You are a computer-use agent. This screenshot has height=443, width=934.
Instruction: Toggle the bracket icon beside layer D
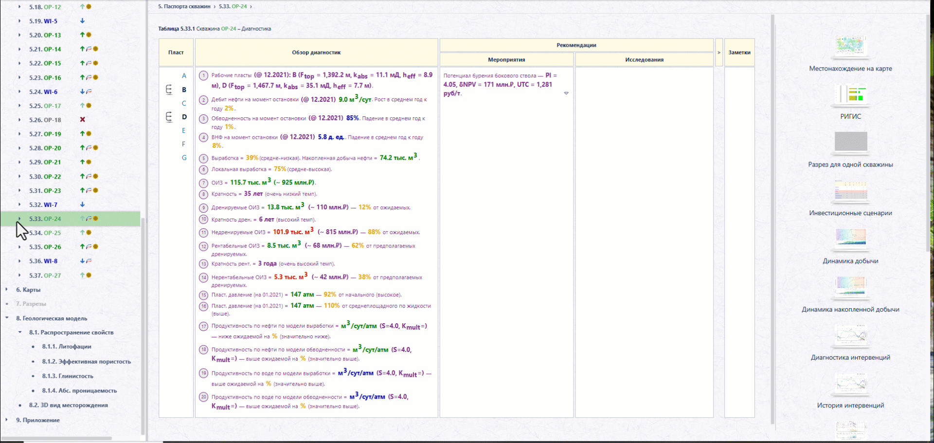click(x=169, y=117)
